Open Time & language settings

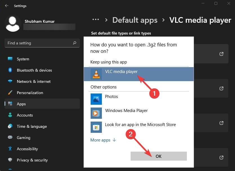click(42, 126)
